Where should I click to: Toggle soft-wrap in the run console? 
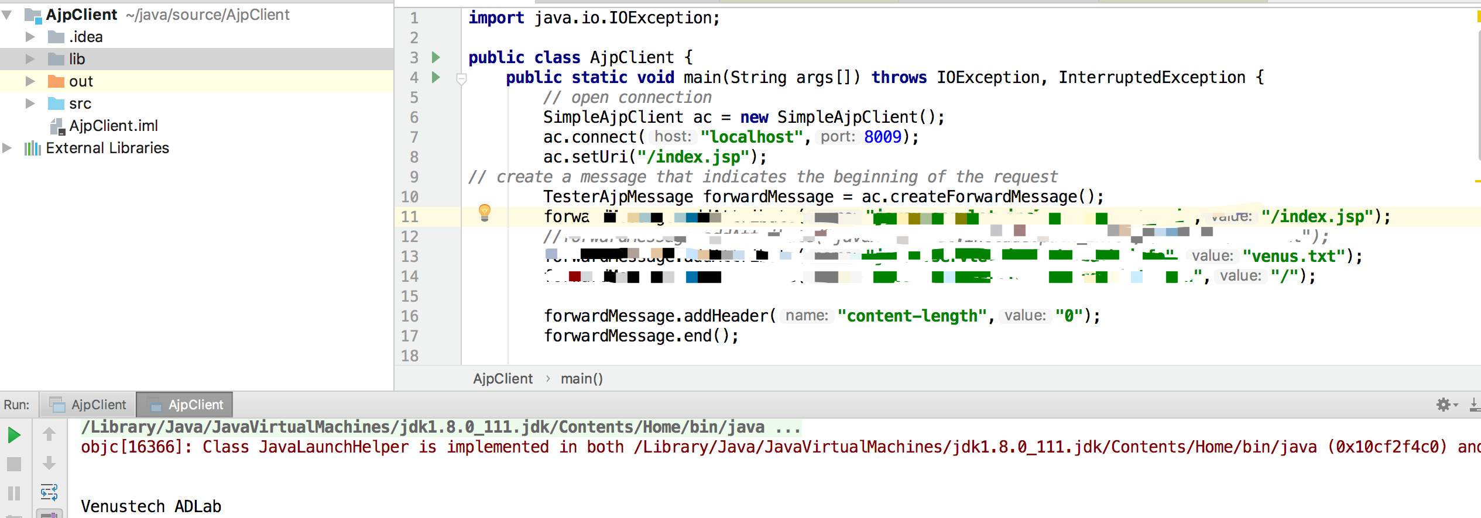click(49, 492)
